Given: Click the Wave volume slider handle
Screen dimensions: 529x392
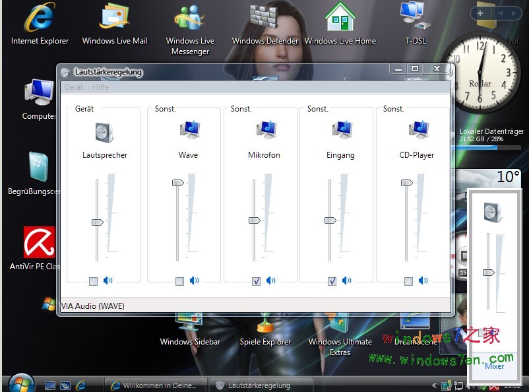Looking at the screenshot, I should click(177, 183).
